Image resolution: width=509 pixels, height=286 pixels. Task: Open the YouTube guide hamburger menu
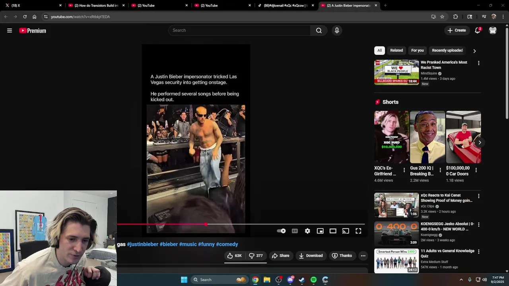coord(10,31)
